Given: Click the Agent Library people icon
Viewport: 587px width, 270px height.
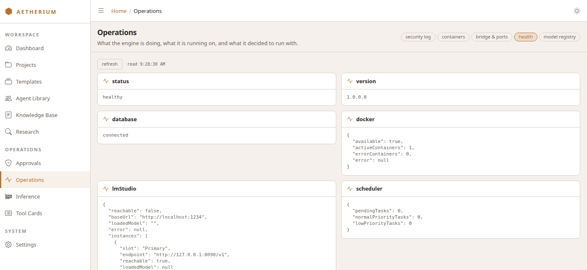Looking at the screenshot, I should 8,98.
